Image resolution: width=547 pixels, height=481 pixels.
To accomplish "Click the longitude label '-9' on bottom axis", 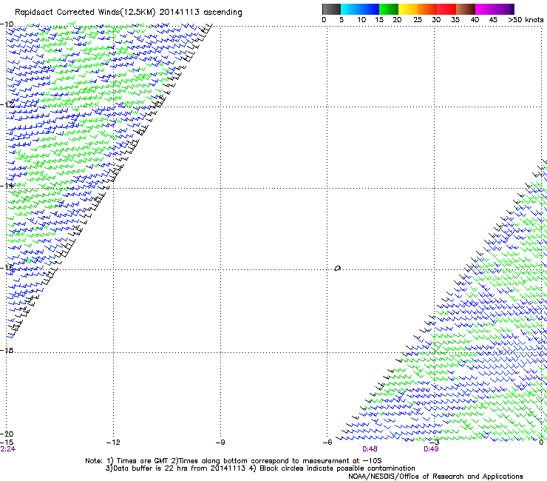I will click(220, 443).
